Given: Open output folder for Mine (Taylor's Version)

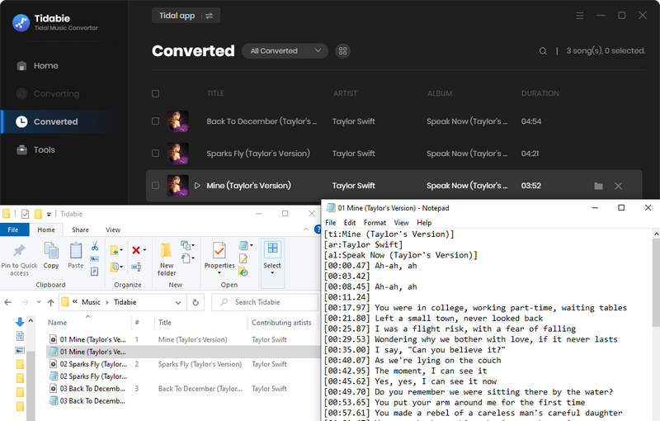Looking at the screenshot, I should pos(598,186).
